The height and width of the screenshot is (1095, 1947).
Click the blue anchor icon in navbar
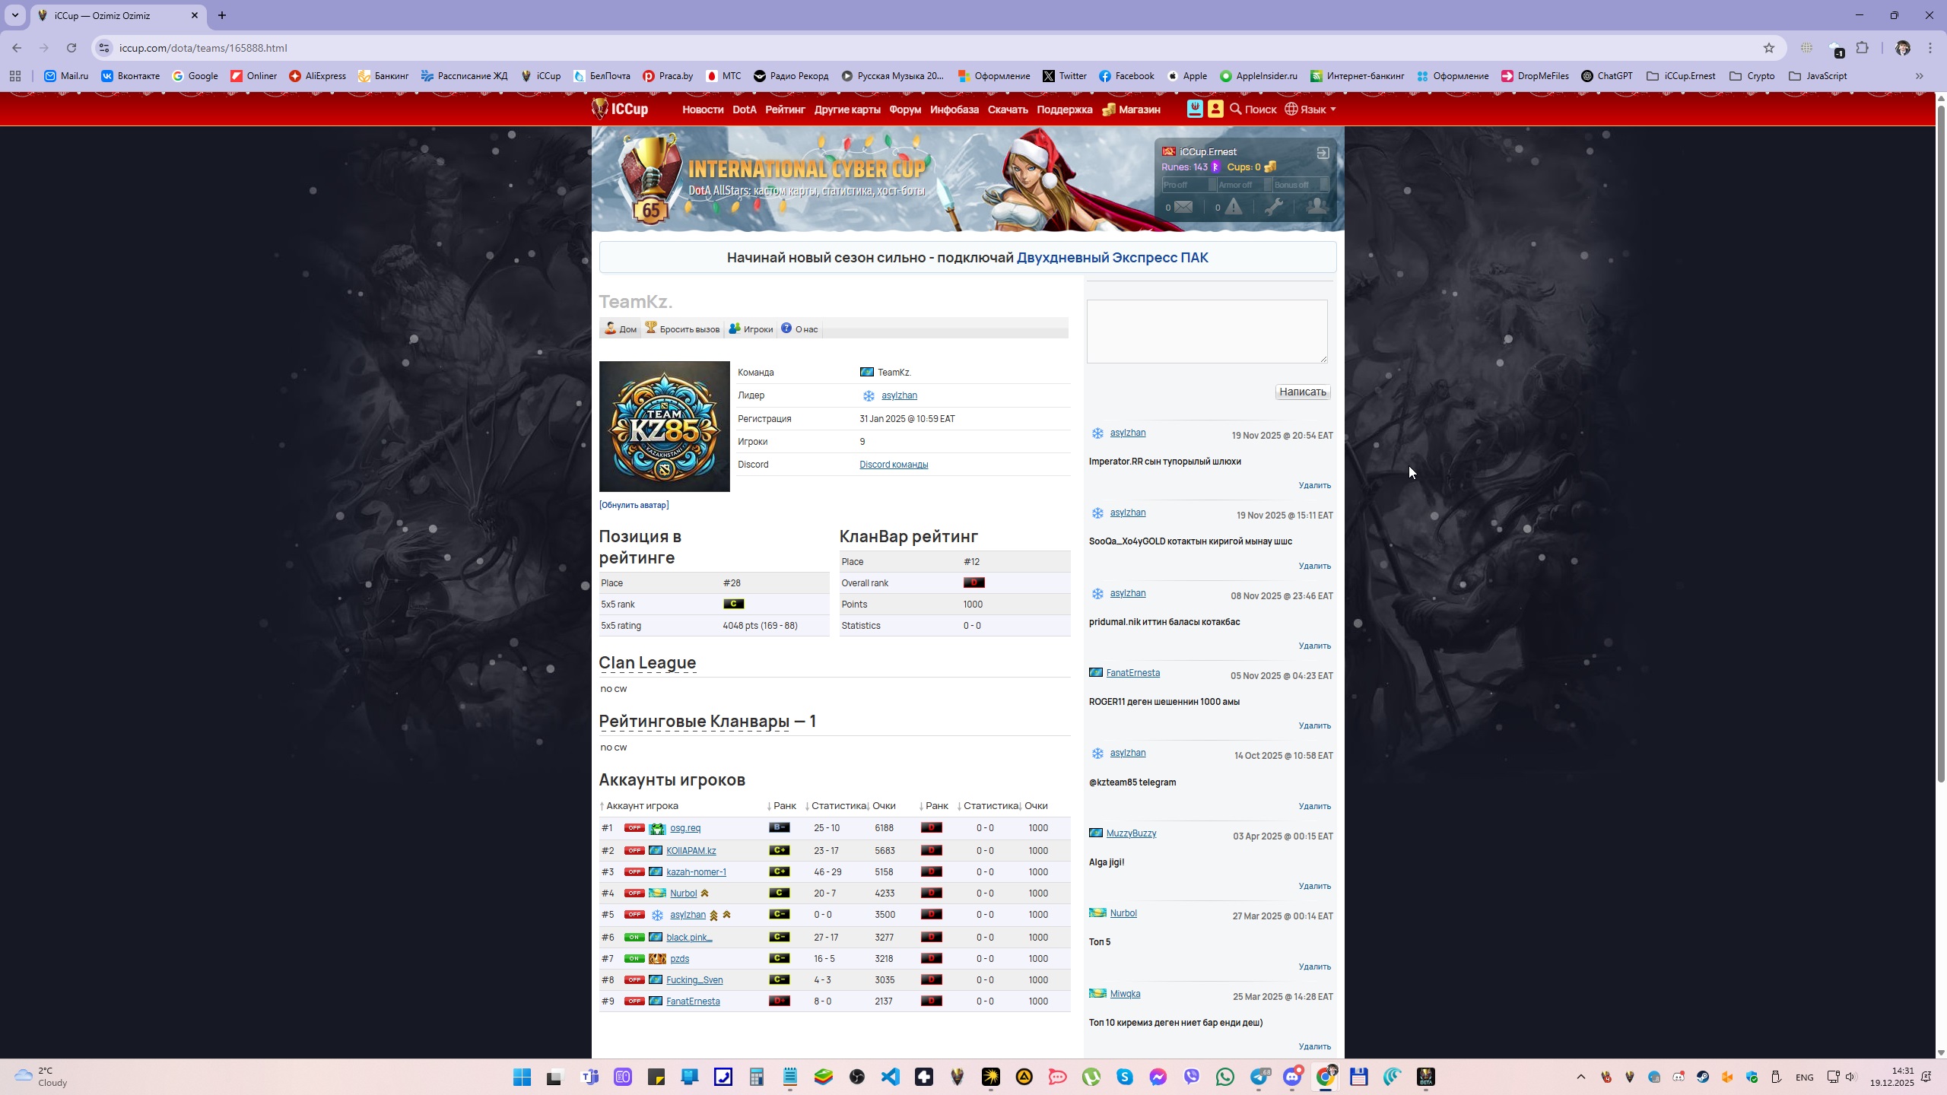pos(1195,109)
